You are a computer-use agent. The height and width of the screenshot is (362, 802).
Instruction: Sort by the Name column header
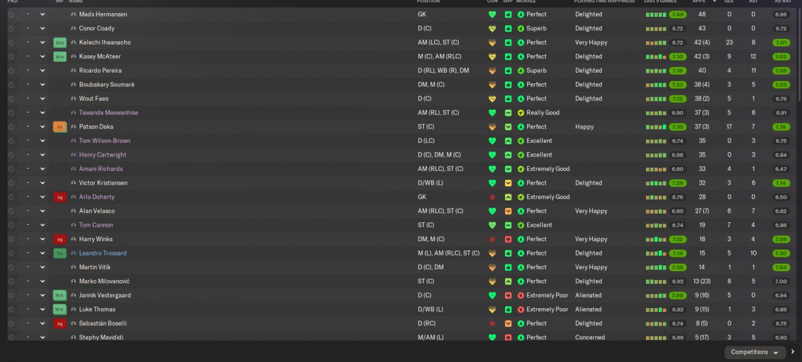pos(76,2)
